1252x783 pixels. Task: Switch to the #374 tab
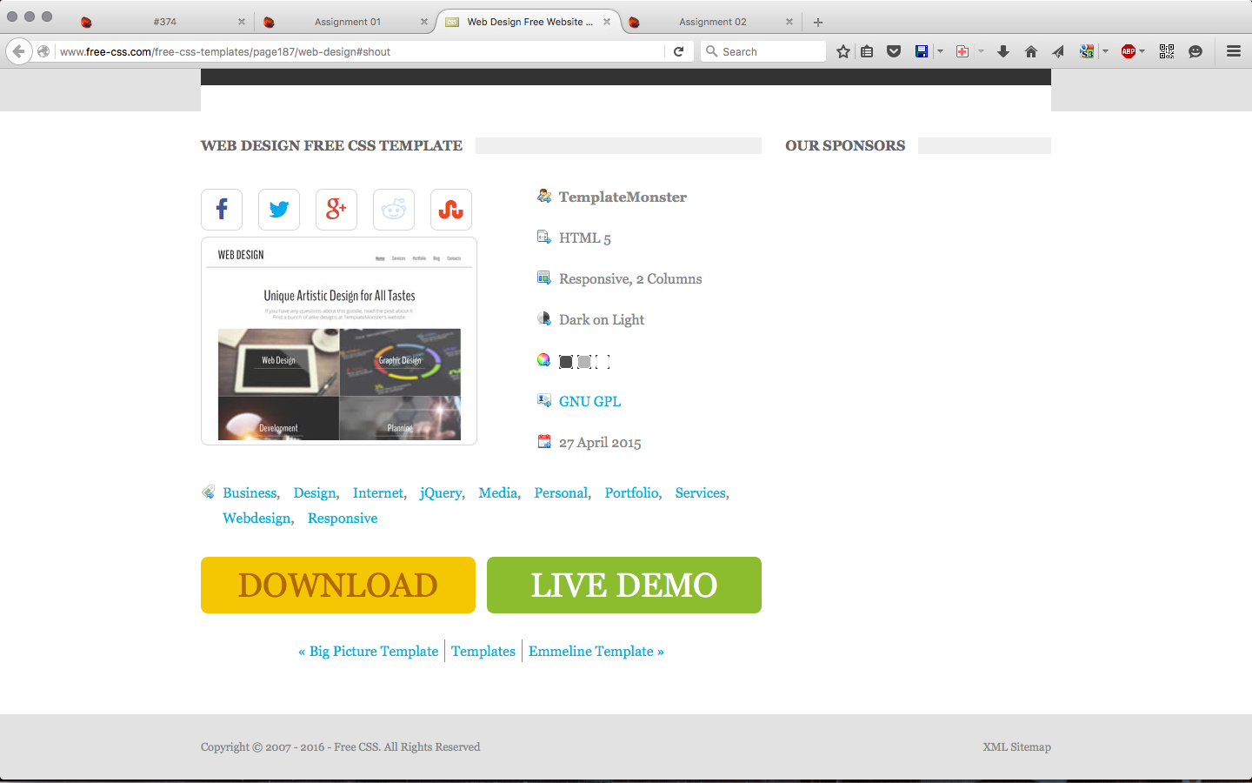tap(163, 22)
